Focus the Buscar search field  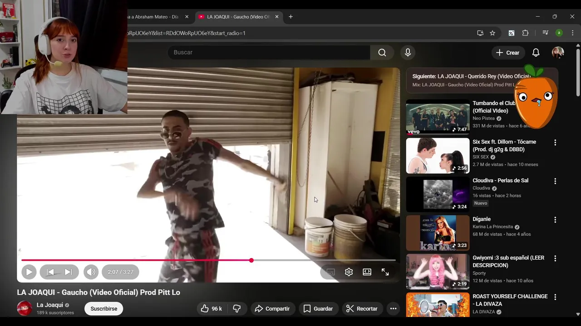(x=269, y=53)
